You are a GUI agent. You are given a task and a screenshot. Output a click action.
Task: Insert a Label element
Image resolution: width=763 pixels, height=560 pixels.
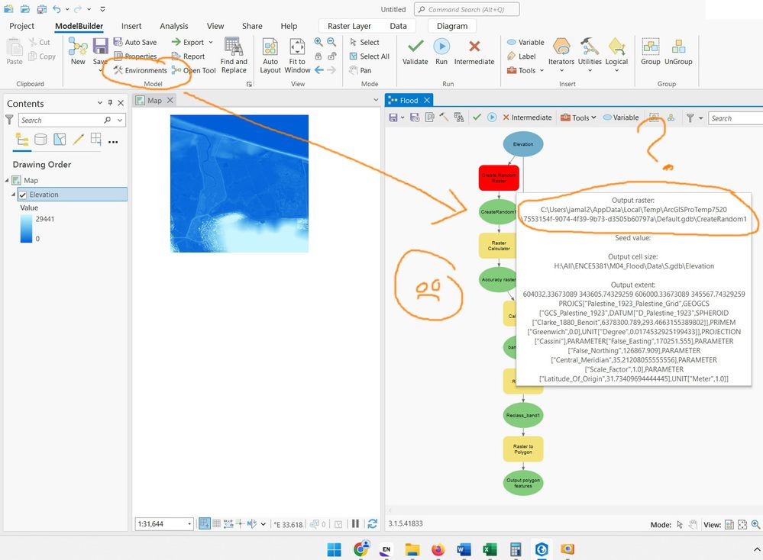(521, 56)
